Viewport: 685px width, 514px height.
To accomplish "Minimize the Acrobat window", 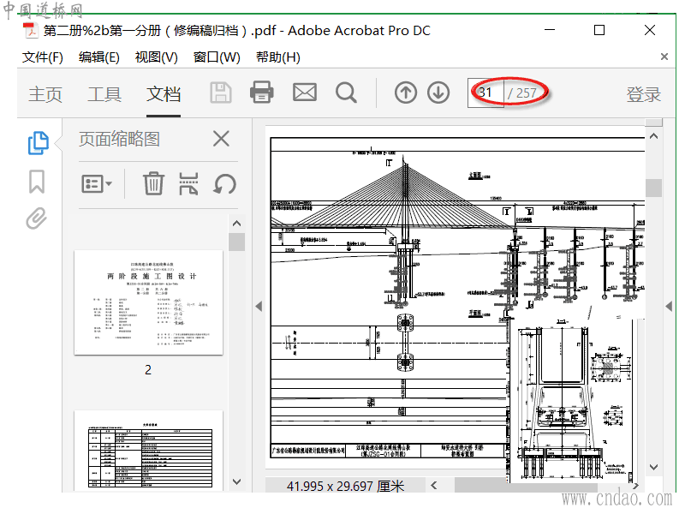I will coord(550,30).
